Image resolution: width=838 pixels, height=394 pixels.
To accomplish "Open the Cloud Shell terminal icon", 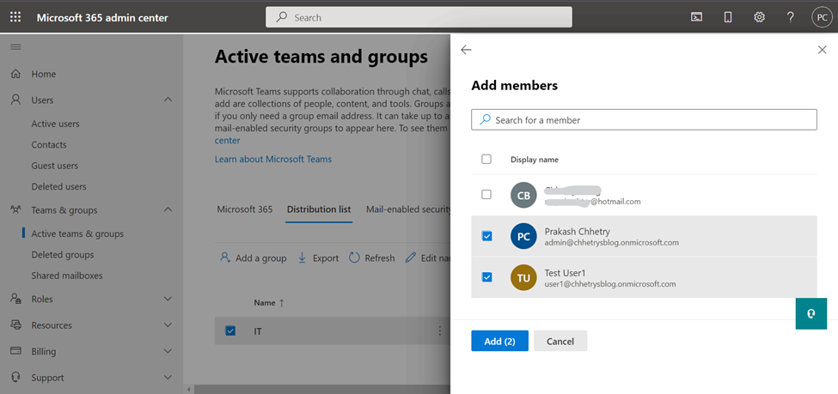I will [696, 17].
